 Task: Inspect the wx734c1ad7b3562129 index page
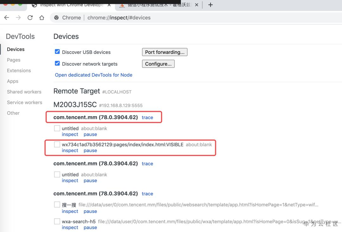[70, 151]
